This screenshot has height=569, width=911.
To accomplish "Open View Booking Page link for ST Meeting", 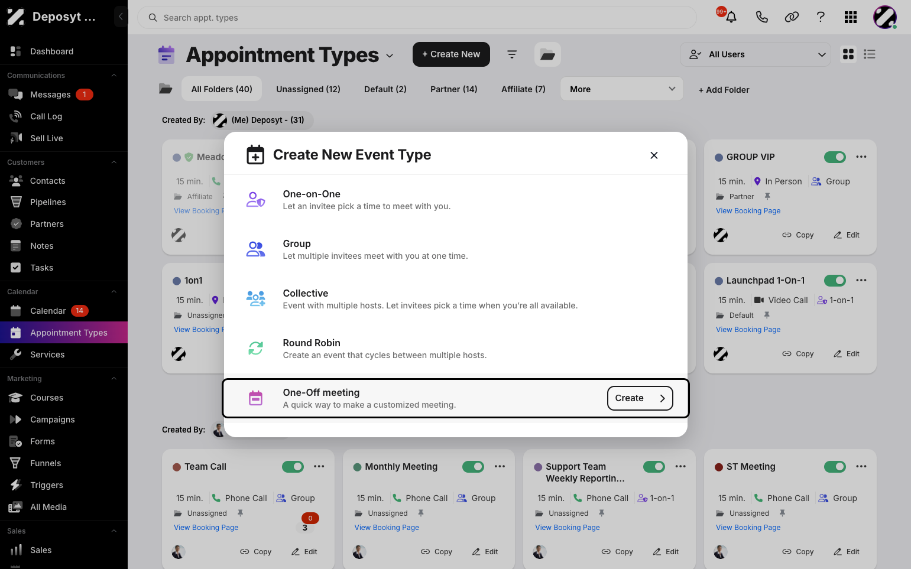I will [748, 528].
